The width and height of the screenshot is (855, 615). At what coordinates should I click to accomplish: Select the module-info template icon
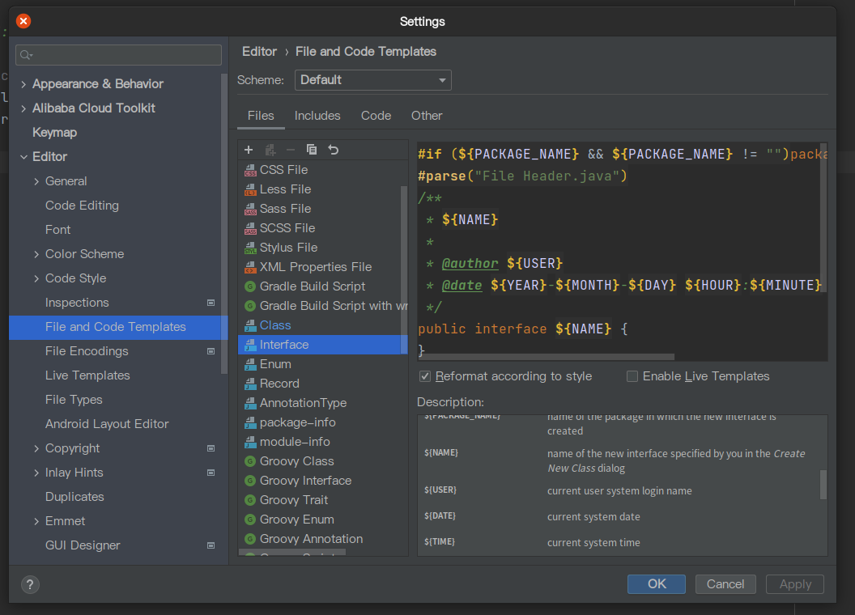pos(250,442)
